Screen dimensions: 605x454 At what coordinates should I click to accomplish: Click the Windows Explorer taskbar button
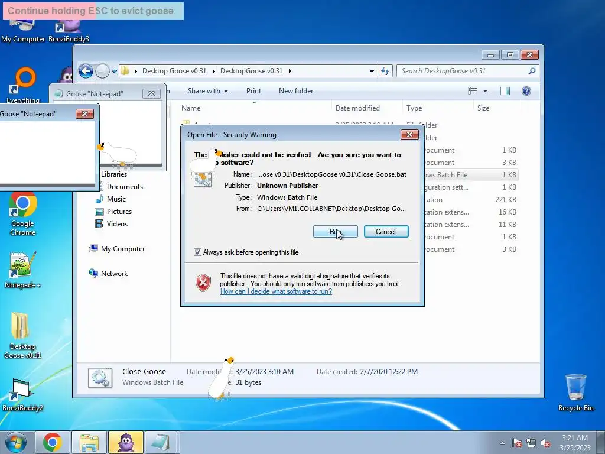89,442
